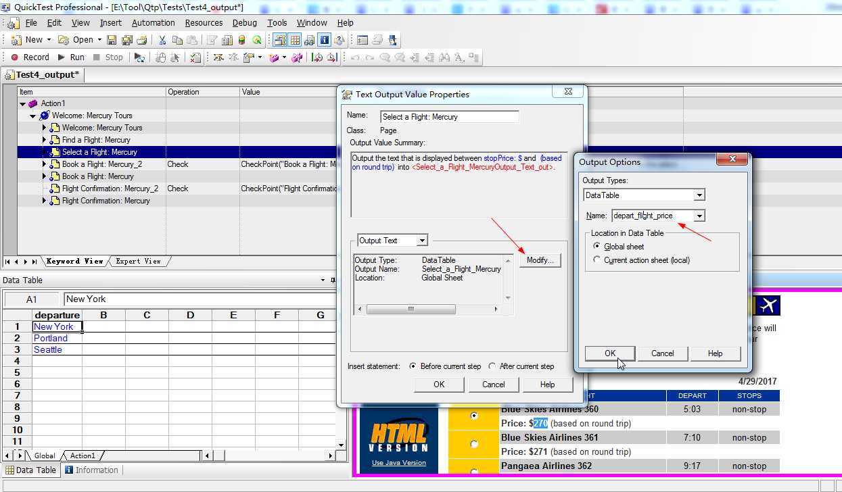The image size is (842, 492).
Task: Open the depart_flight_price Name dropdown arrow
Action: pos(699,216)
